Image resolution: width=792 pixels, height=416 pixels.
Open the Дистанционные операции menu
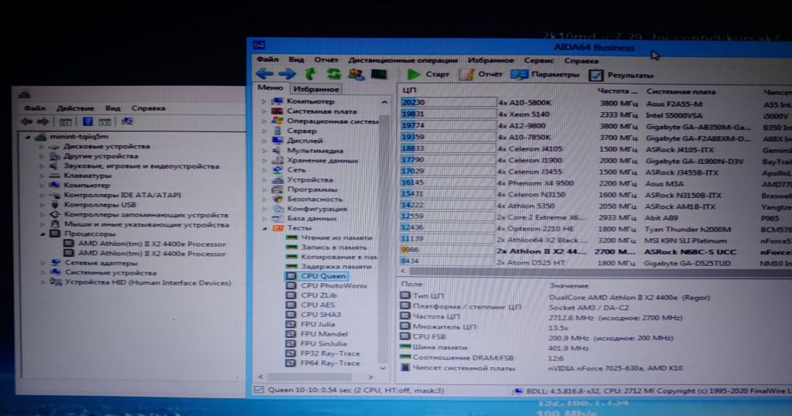(x=402, y=60)
